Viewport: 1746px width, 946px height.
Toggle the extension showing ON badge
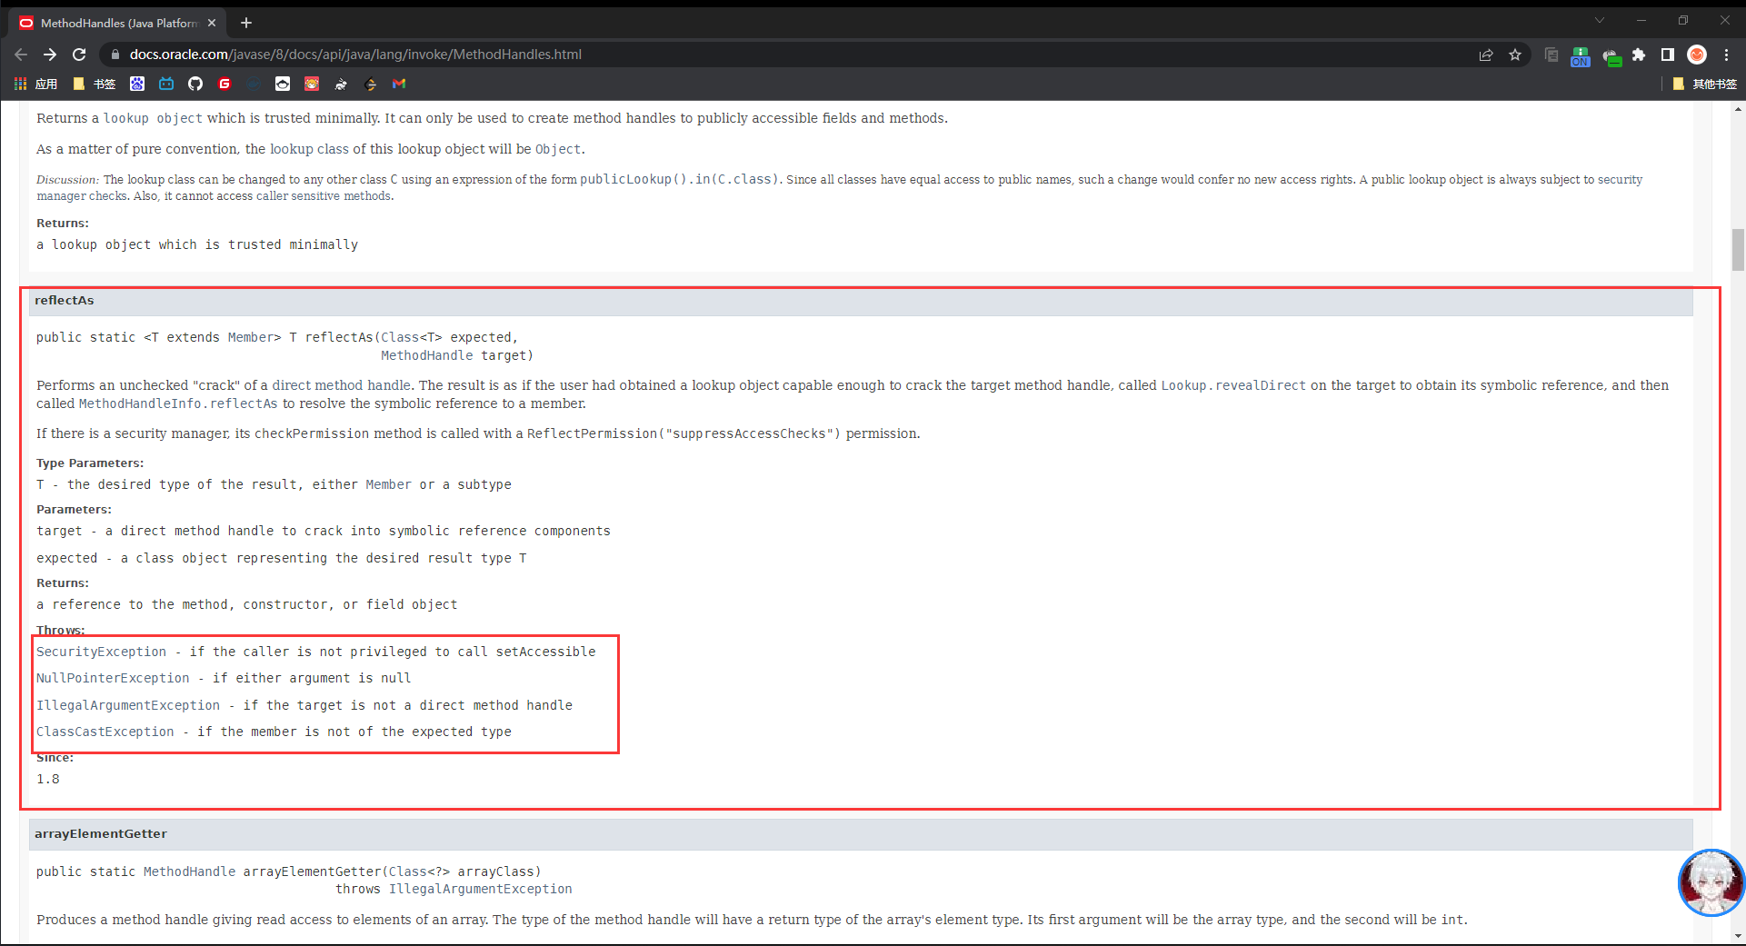(1581, 56)
